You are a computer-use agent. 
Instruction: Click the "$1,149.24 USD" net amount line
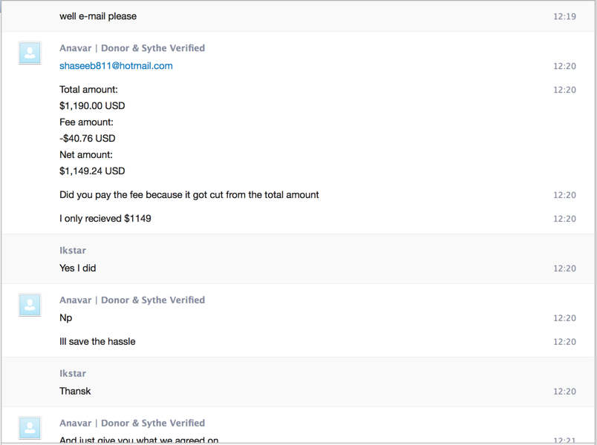92,171
